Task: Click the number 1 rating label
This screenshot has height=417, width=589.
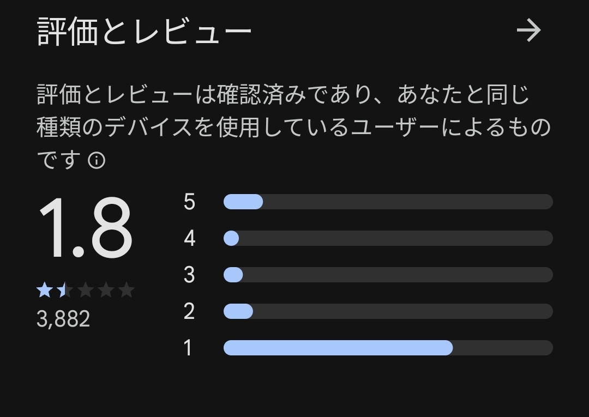Action: tap(188, 348)
